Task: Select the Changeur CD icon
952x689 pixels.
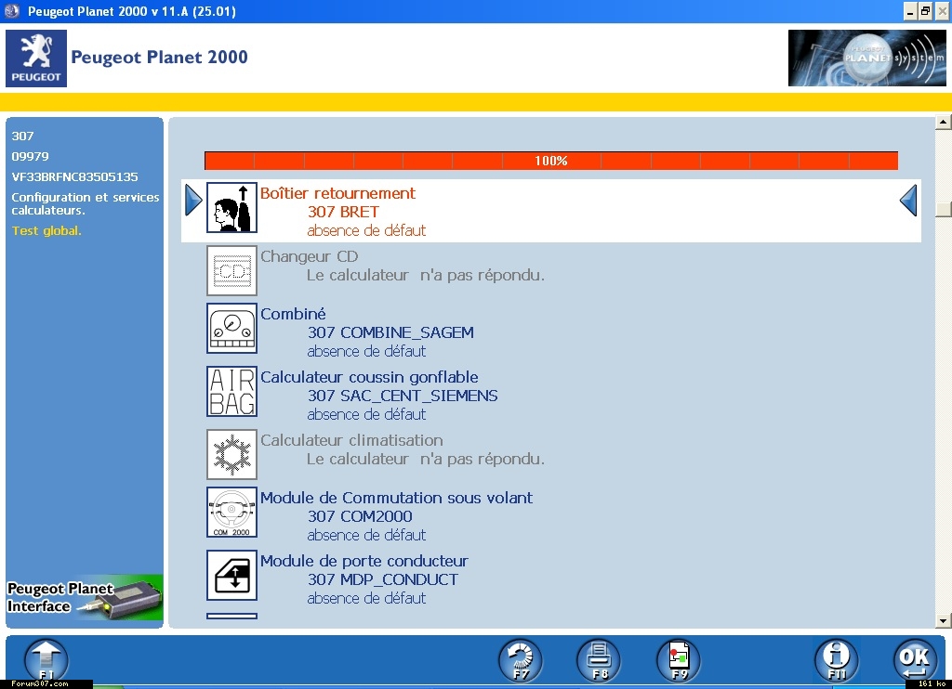Action: pyautogui.click(x=231, y=270)
